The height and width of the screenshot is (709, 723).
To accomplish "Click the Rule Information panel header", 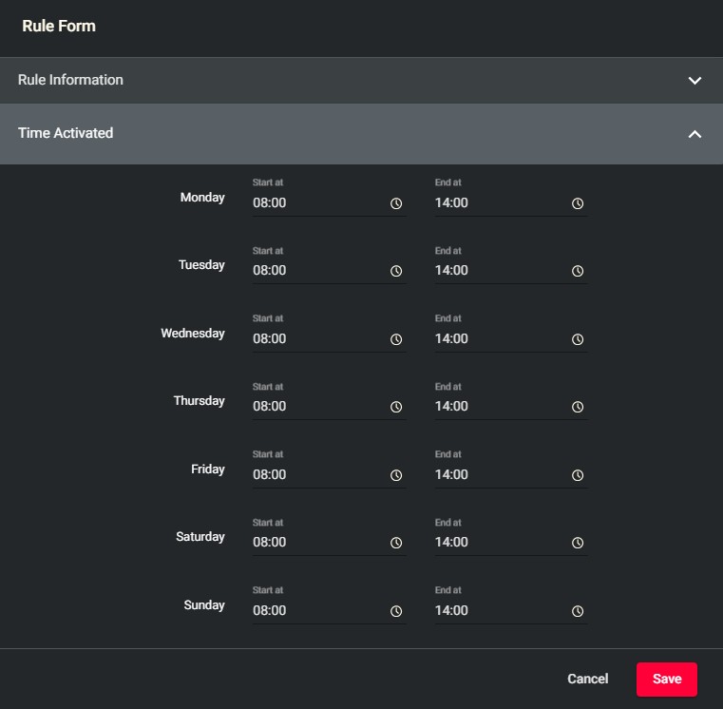I will click(x=285, y=81).
